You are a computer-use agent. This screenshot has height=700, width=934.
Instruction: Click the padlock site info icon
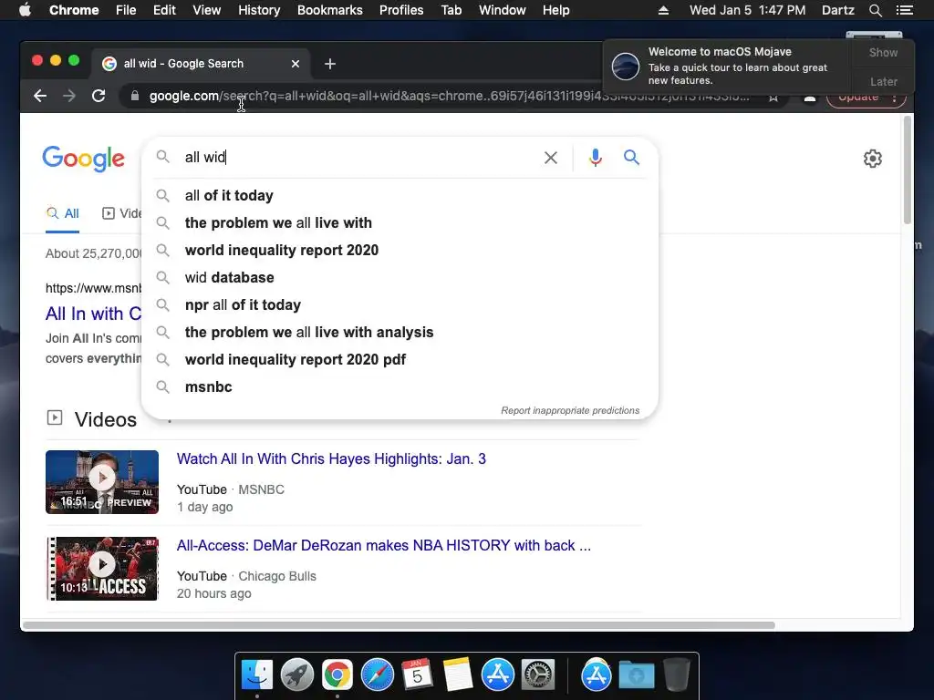pos(135,96)
